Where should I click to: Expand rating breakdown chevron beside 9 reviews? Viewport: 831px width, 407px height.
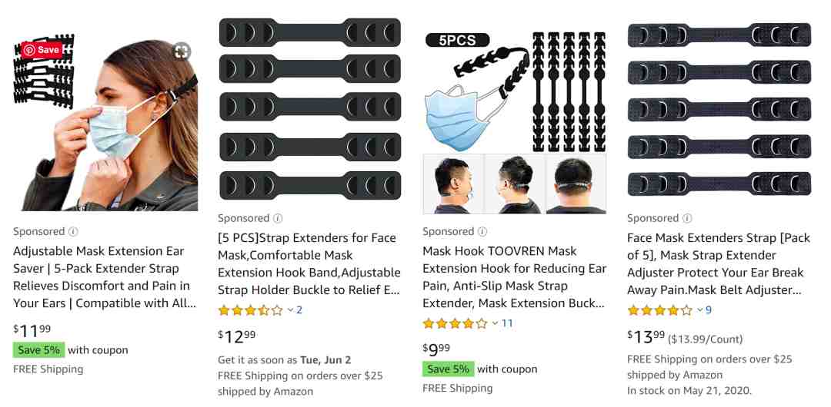coord(699,310)
